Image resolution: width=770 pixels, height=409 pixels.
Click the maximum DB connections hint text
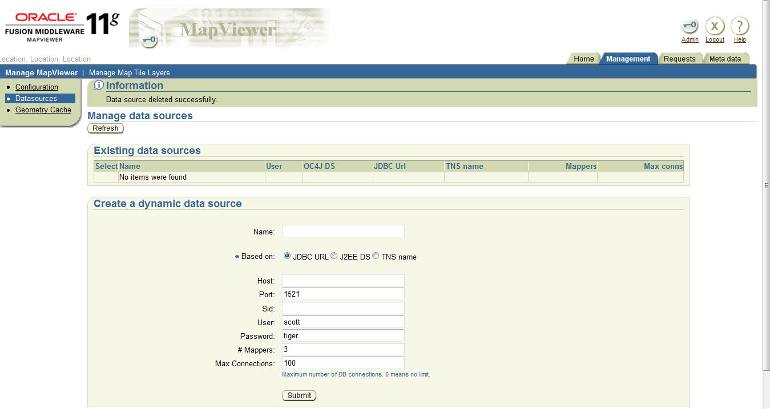356,374
